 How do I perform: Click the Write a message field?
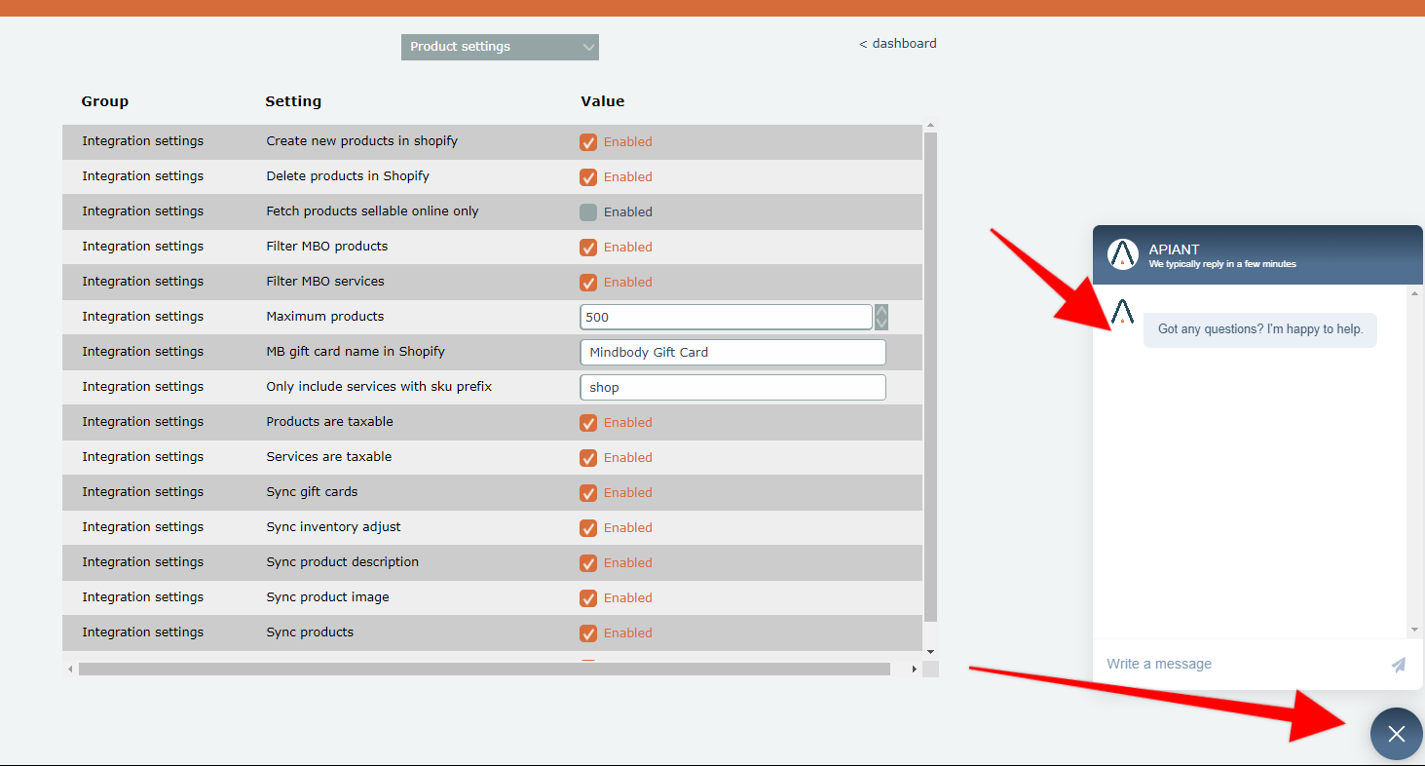point(1237,665)
